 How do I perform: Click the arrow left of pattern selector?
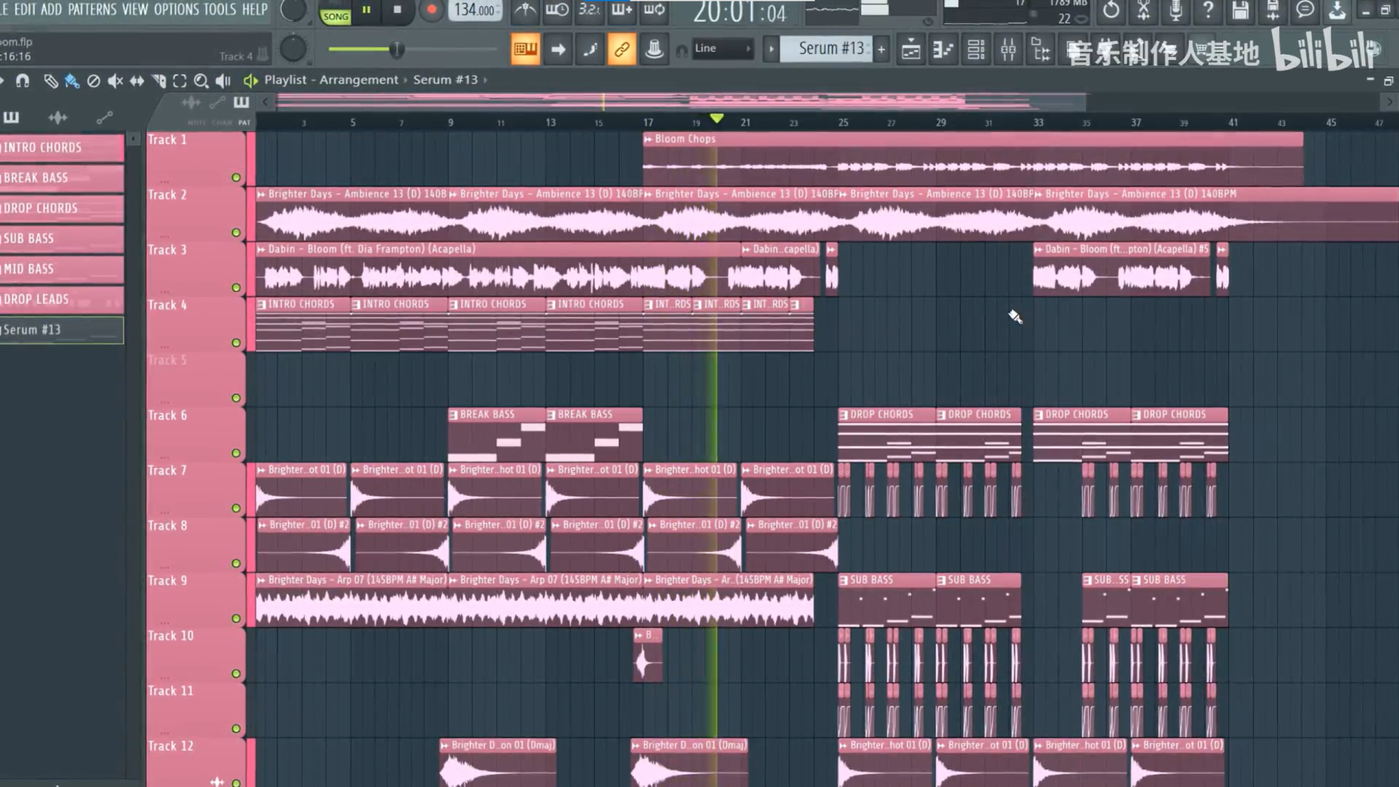(771, 50)
